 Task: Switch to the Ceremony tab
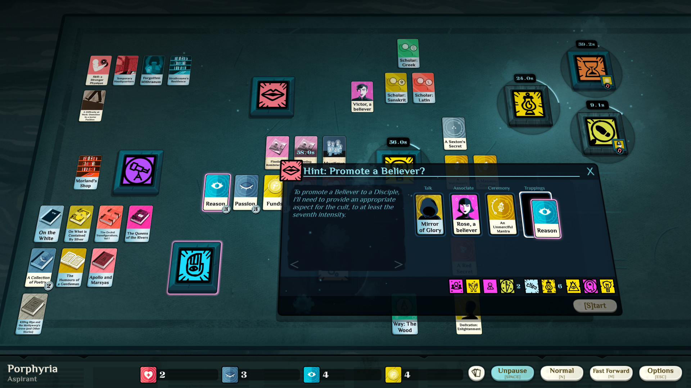click(499, 189)
